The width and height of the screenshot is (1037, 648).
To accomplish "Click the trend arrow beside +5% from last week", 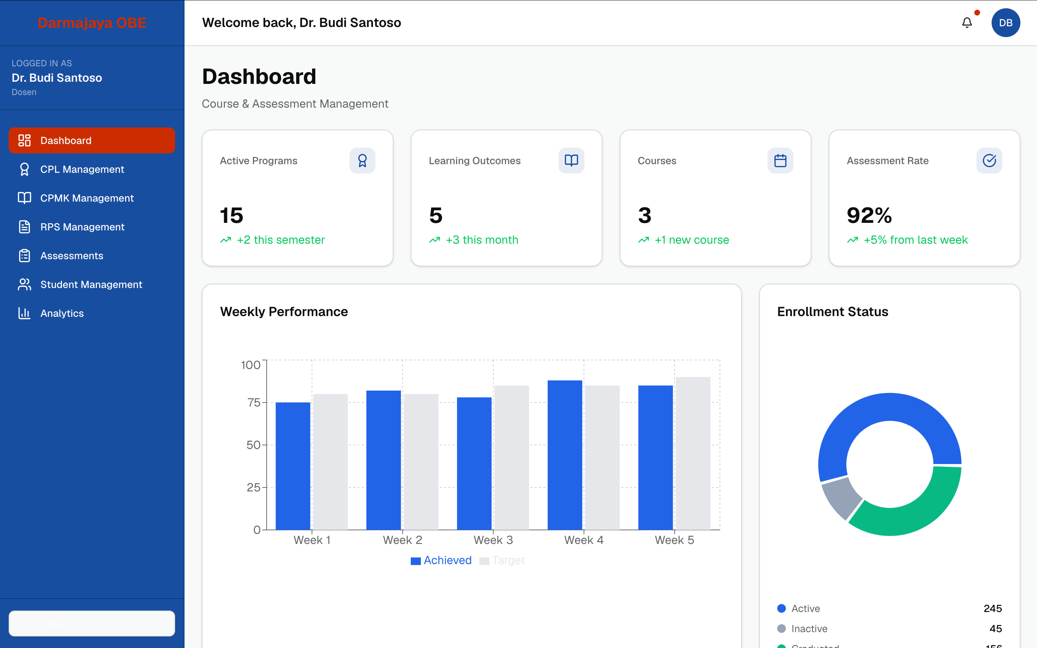I will click(852, 240).
